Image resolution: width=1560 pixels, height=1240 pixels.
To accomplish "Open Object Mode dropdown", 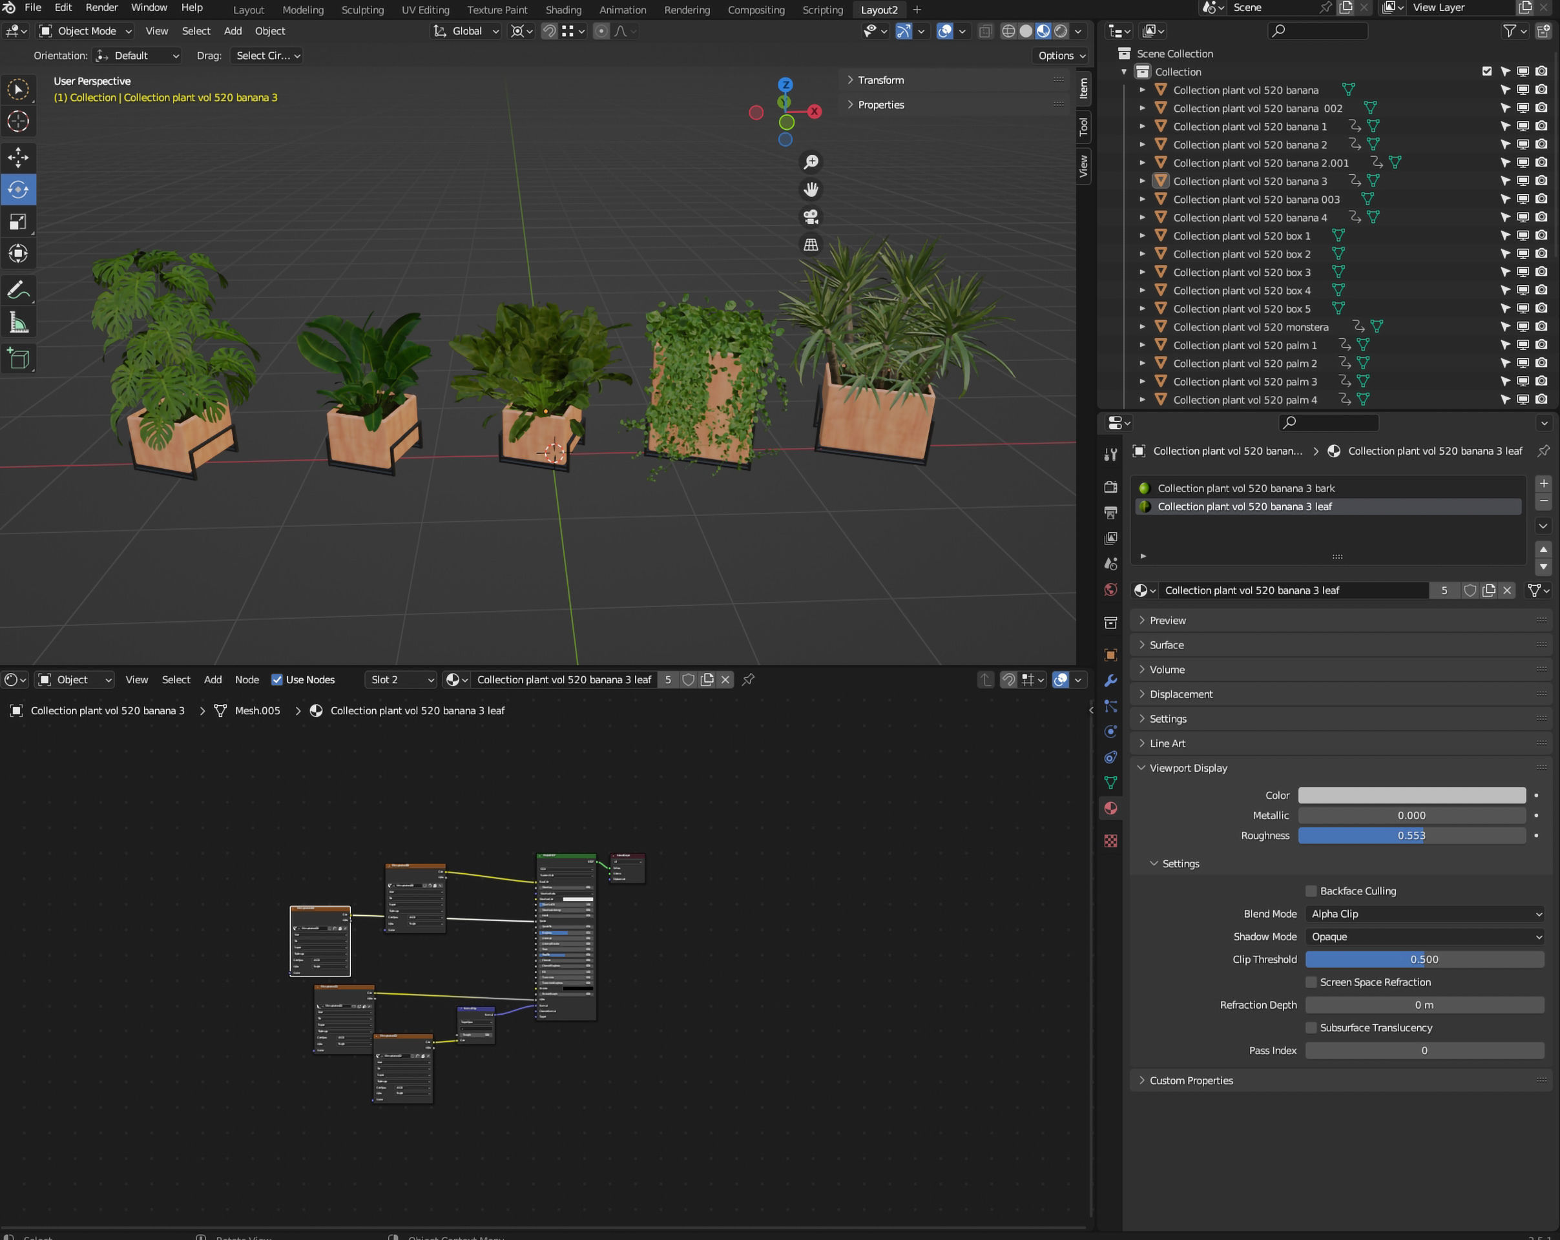I will point(85,31).
